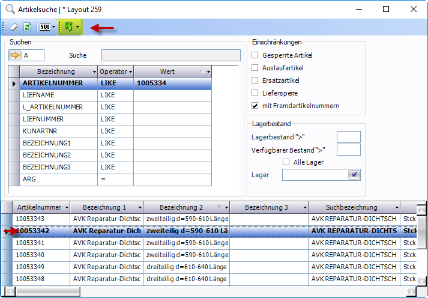Click the eraser clear icon in toolbar
Screen dimensions: 428x298
pyautogui.click(x=14, y=27)
